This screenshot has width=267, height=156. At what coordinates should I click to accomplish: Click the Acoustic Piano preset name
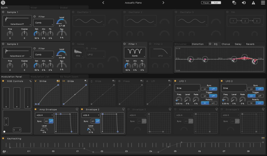pos(133,3)
